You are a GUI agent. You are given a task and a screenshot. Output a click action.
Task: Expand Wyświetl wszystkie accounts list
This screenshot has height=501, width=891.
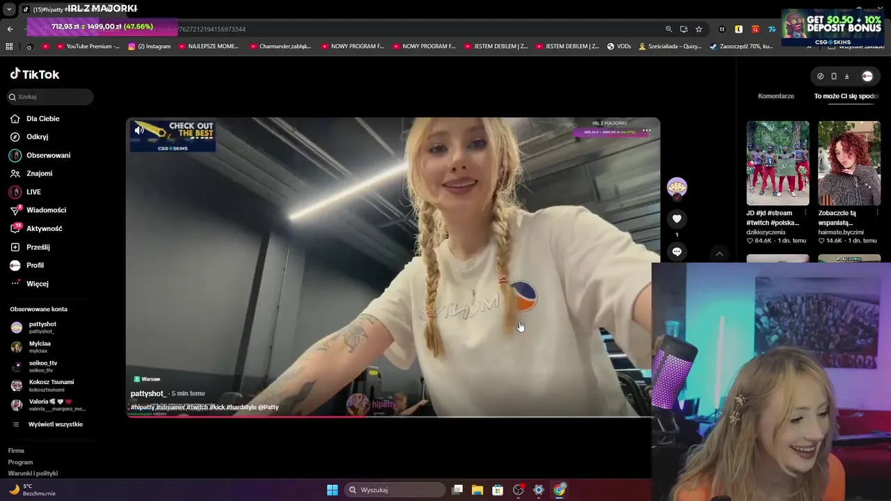(55, 424)
